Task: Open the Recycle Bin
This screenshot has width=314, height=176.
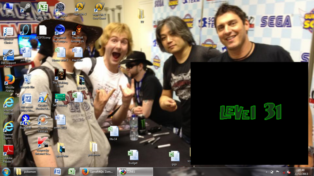Action: [x=27, y=79]
